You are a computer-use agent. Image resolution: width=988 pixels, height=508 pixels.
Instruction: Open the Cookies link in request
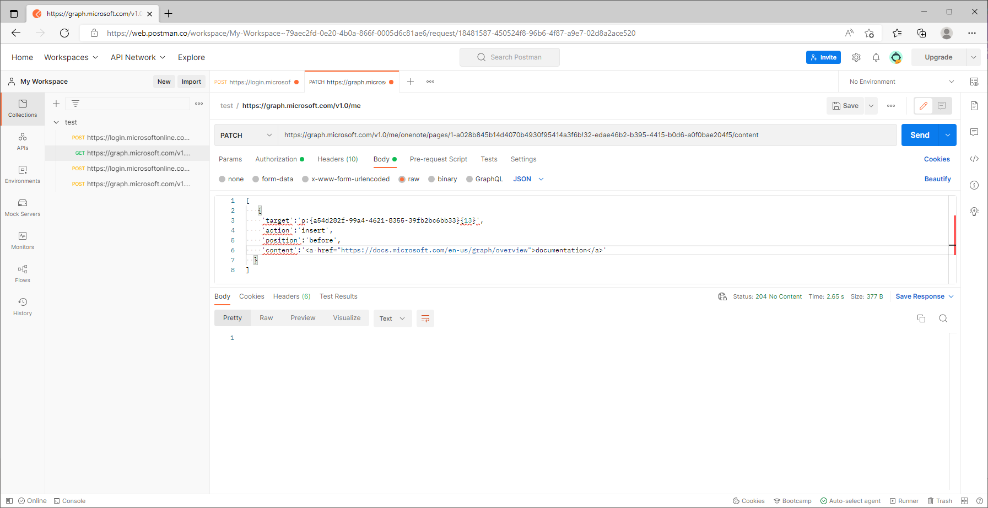point(937,159)
